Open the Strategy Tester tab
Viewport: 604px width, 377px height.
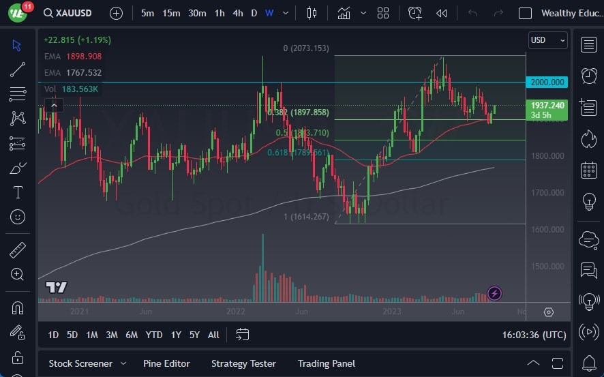[x=243, y=363]
